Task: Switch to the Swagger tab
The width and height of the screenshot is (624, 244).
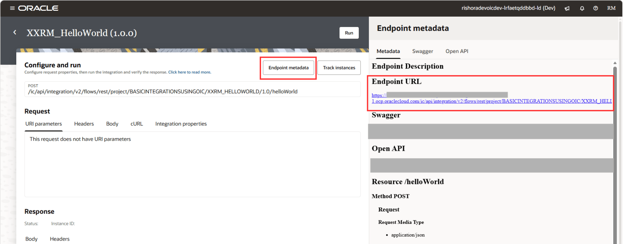Action: click(422, 51)
